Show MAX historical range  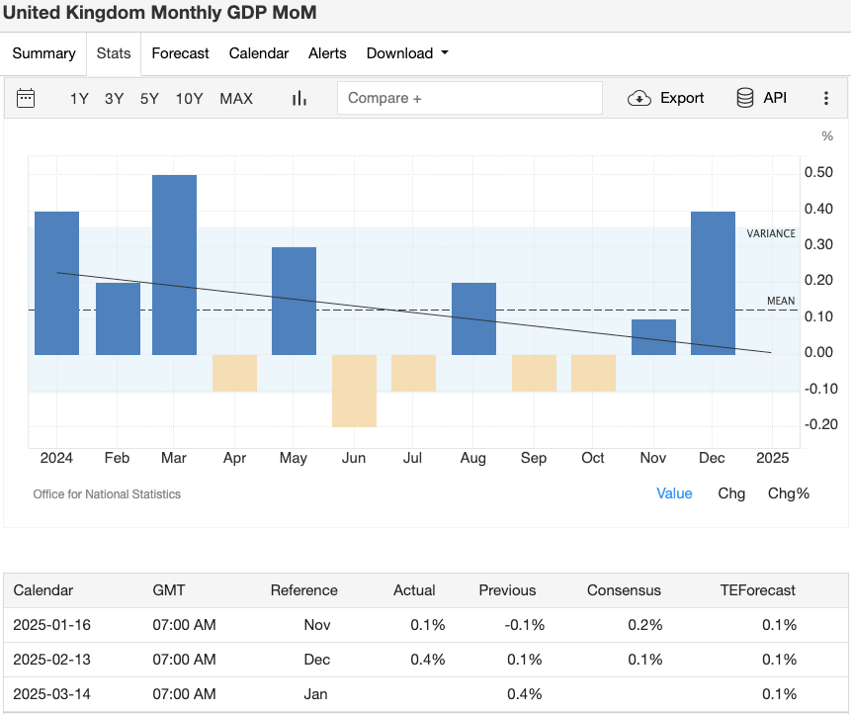point(236,98)
